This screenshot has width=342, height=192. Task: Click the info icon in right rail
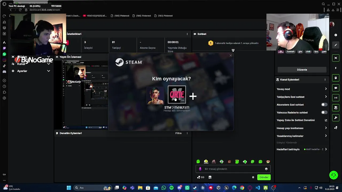pyautogui.click(x=336, y=35)
